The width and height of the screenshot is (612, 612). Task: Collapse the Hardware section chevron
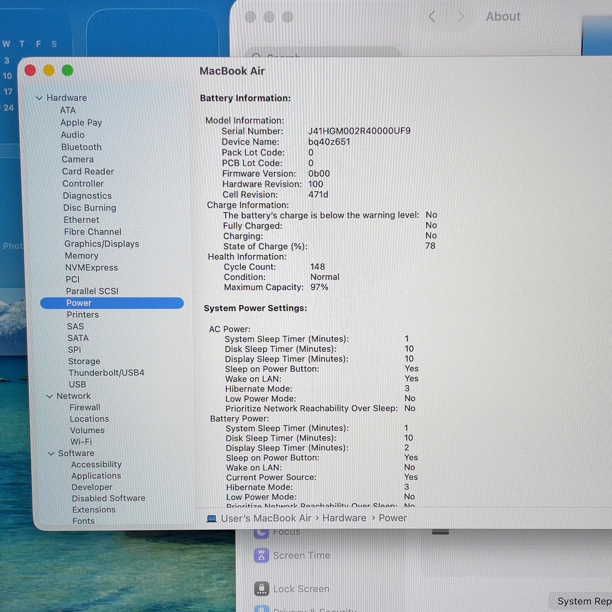pos(39,98)
